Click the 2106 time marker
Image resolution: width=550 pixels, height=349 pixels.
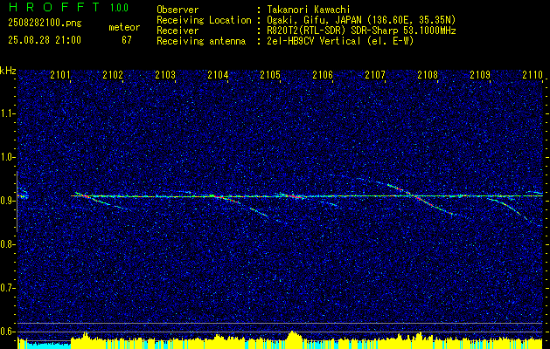[x=323, y=75]
